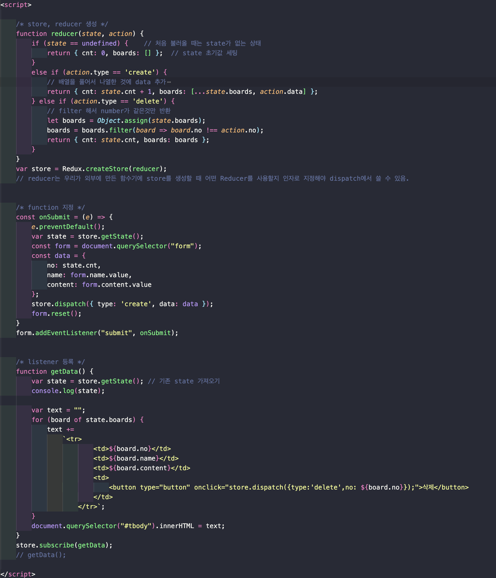This screenshot has width=496, height=578.
Task: Click the '<td>${board.content}</td>' line
Action: (x=142, y=468)
